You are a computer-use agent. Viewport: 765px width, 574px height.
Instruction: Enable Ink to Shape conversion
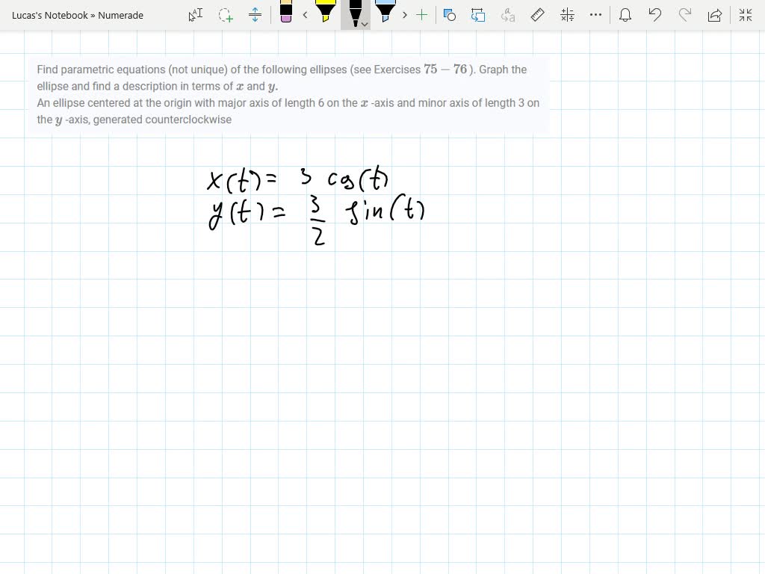(478, 14)
